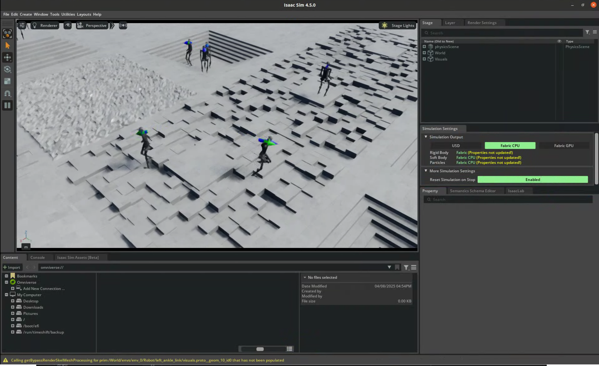The height and width of the screenshot is (366, 599).
Task: Select the arrow selection tool
Action: point(7,45)
